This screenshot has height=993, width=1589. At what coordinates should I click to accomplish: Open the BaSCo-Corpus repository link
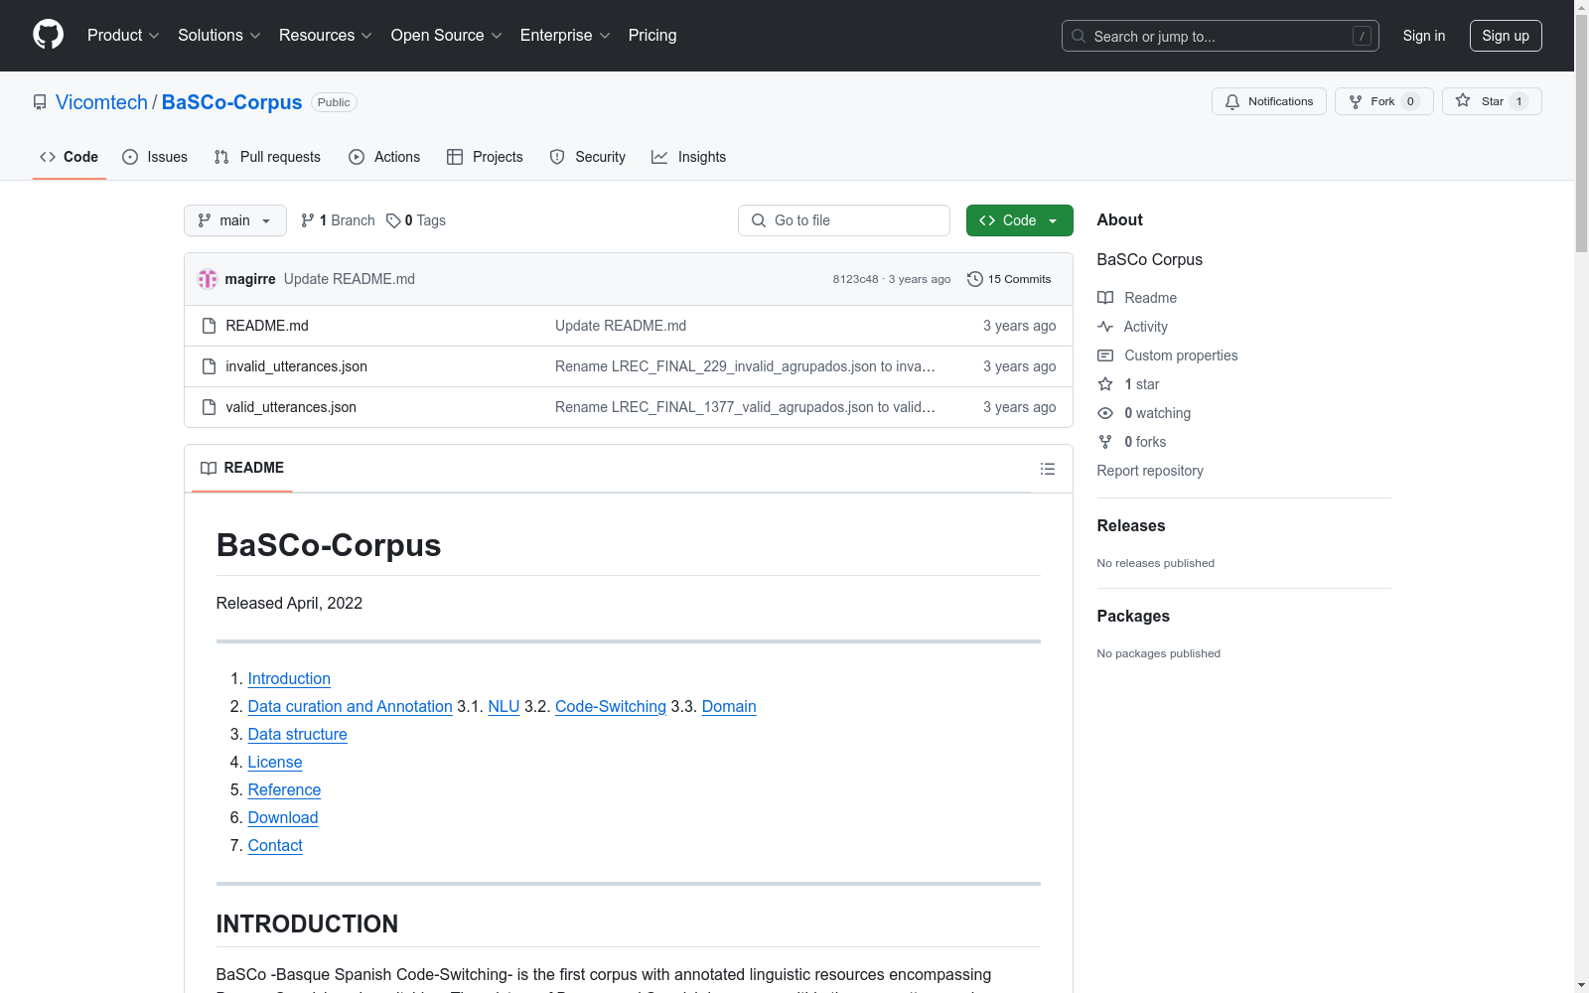(x=231, y=102)
